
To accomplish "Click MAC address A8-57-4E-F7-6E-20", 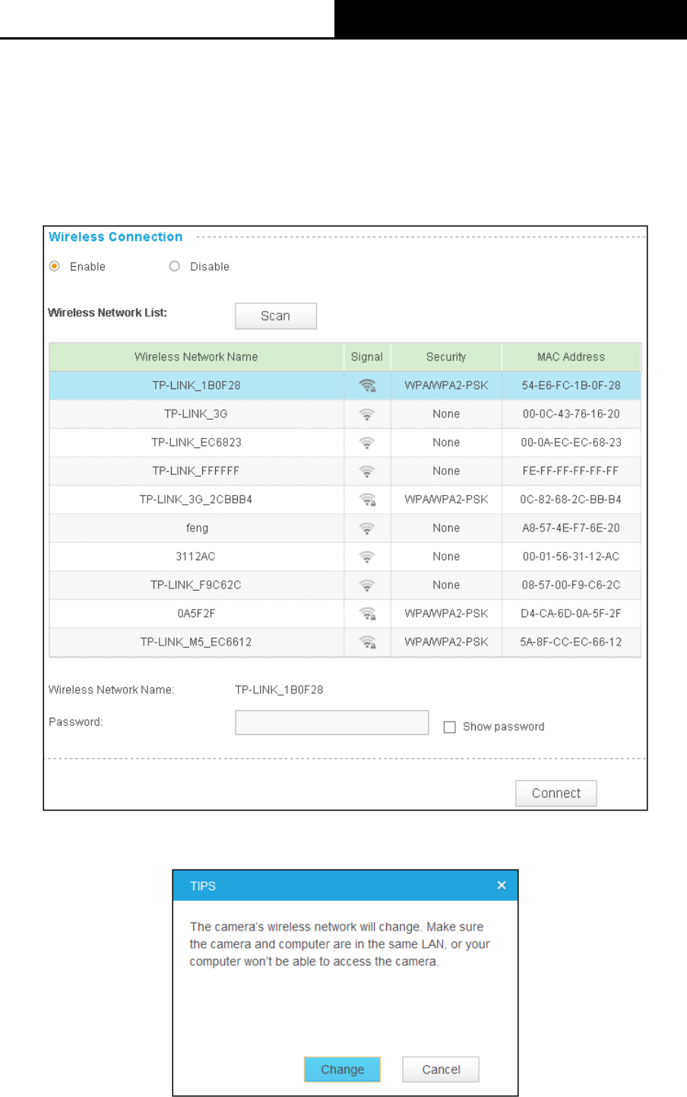I will click(x=571, y=528).
